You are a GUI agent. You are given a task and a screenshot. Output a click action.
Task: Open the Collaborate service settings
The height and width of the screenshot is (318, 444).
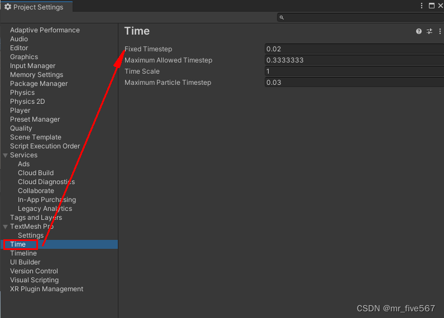[36, 191]
